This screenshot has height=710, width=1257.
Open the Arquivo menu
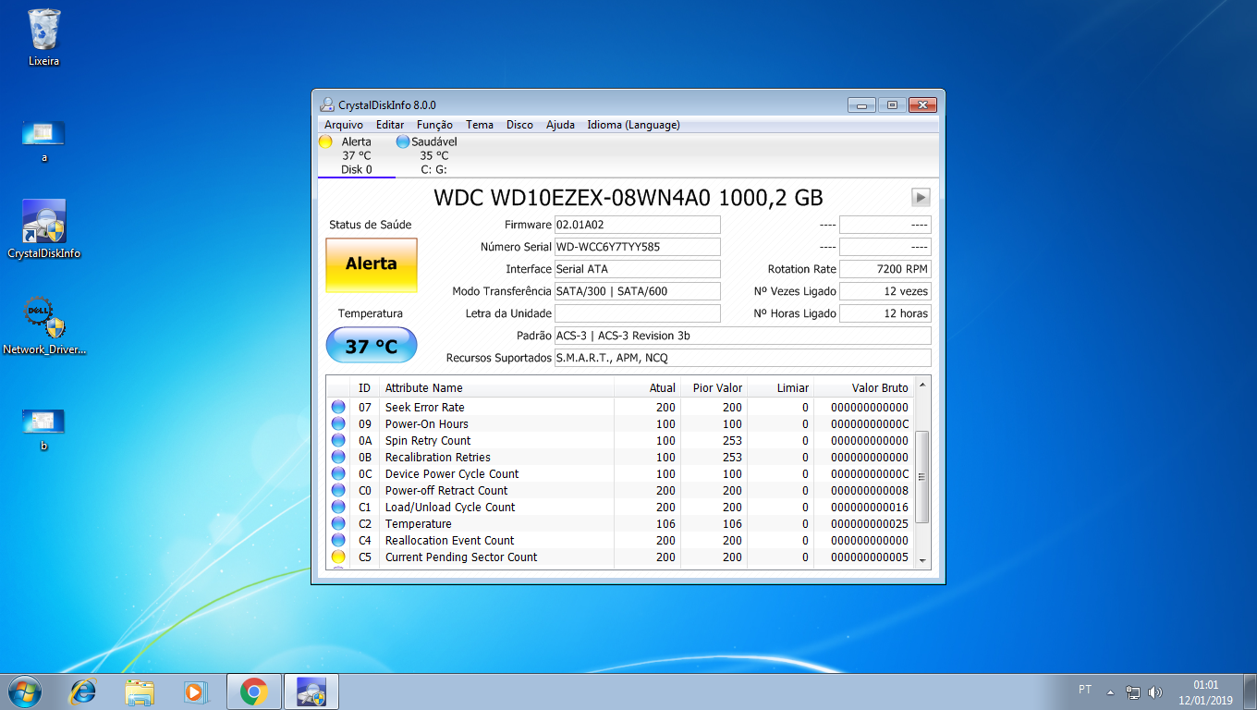coord(344,125)
